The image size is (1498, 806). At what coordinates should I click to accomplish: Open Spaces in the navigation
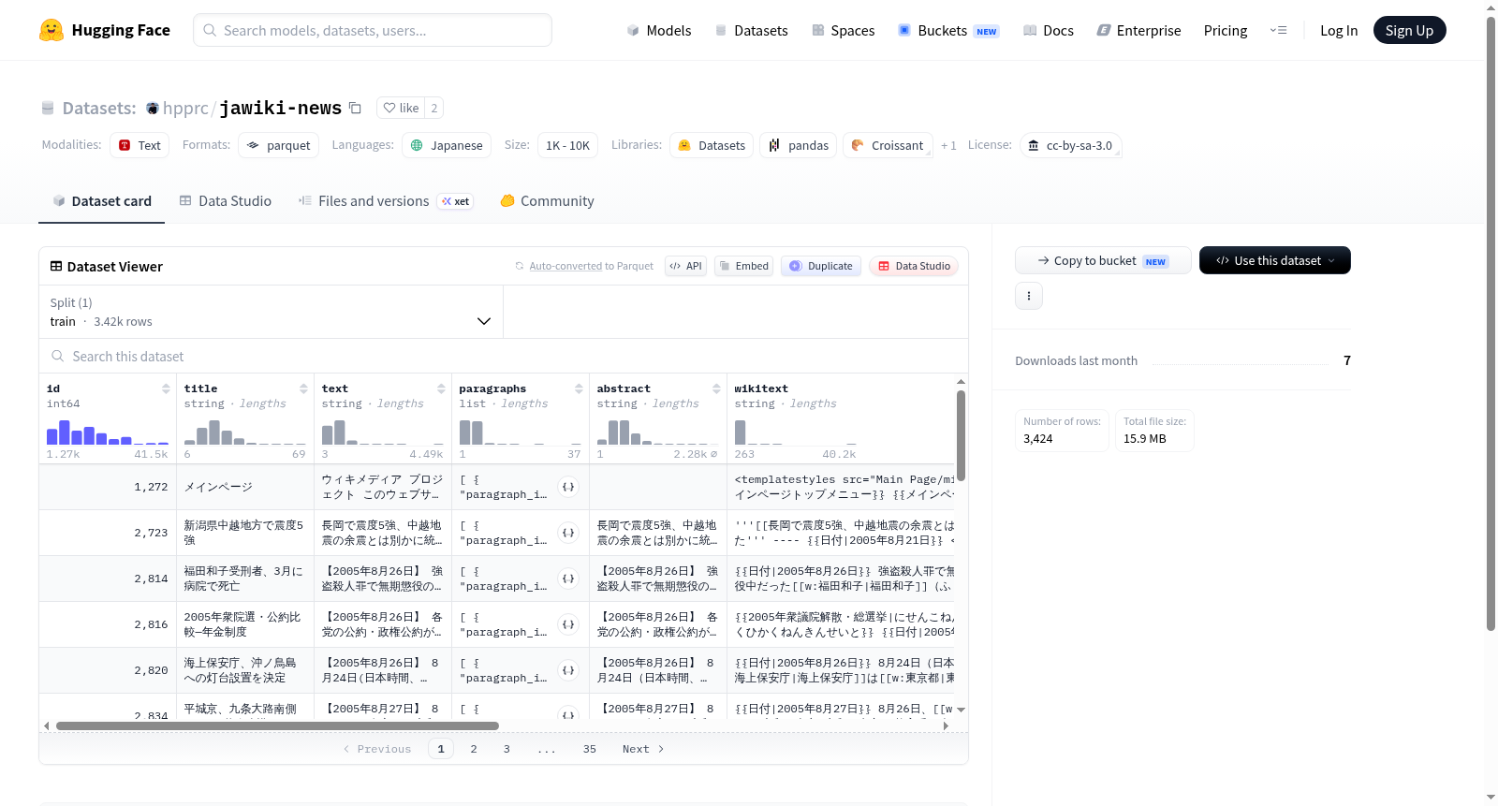point(844,30)
